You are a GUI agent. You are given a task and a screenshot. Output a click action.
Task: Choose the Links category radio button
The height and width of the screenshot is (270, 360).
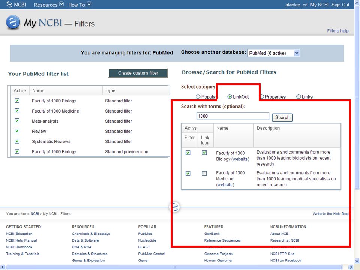tap(298, 97)
